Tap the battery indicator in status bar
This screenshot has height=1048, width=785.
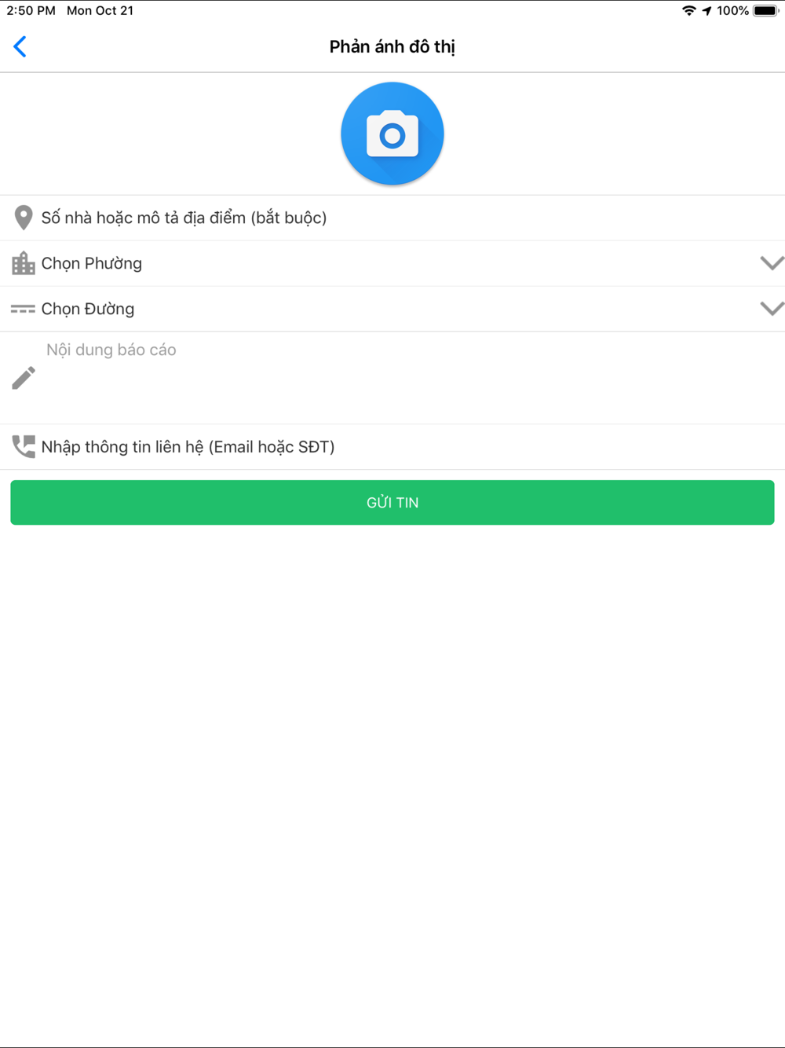click(x=766, y=11)
